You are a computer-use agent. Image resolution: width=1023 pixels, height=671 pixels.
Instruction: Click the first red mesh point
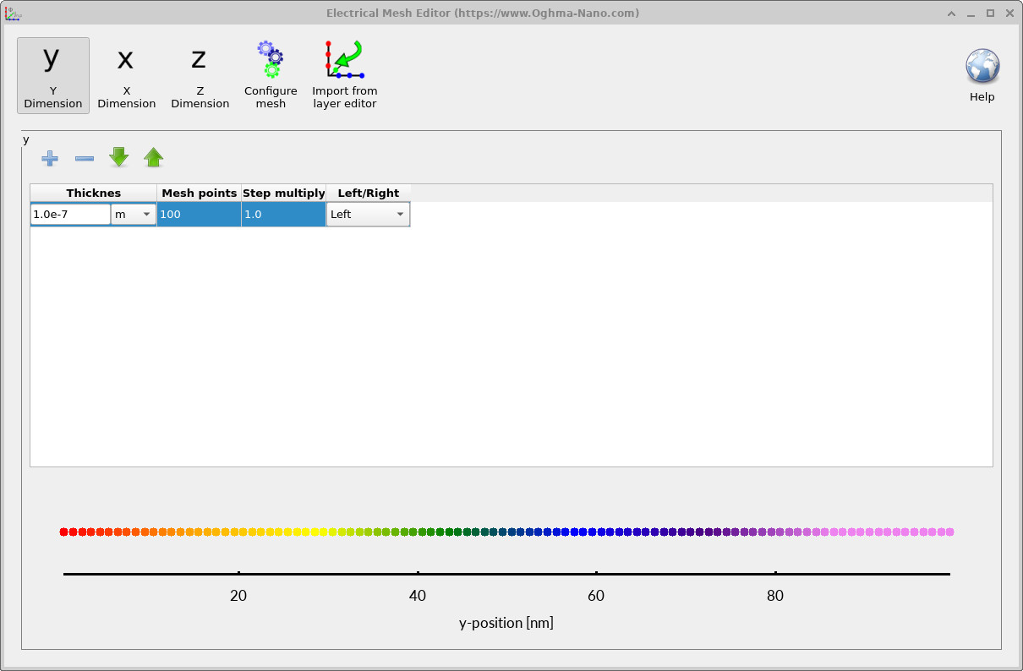coord(64,532)
